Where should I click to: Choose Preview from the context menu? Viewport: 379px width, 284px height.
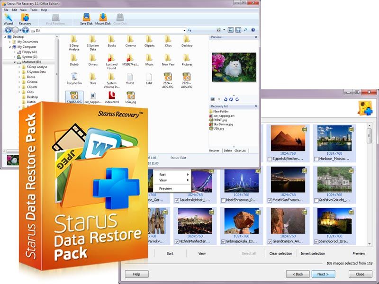tap(172, 188)
